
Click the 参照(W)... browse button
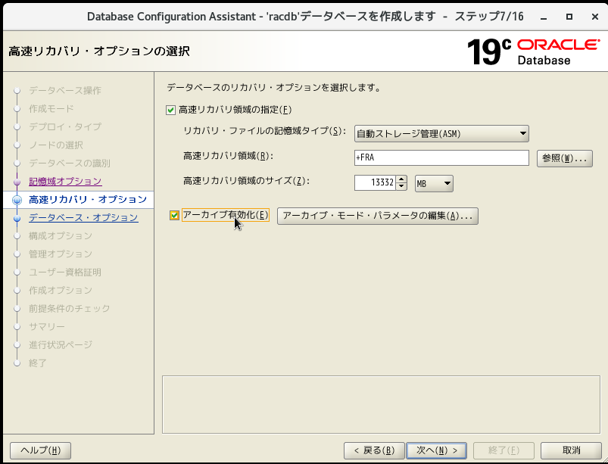tap(565, 158)
